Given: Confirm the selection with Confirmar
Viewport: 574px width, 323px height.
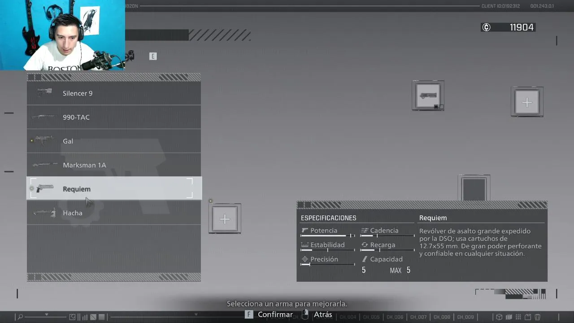Looking at the screenshot, I should pyautogui.click(x=275, y=314).
